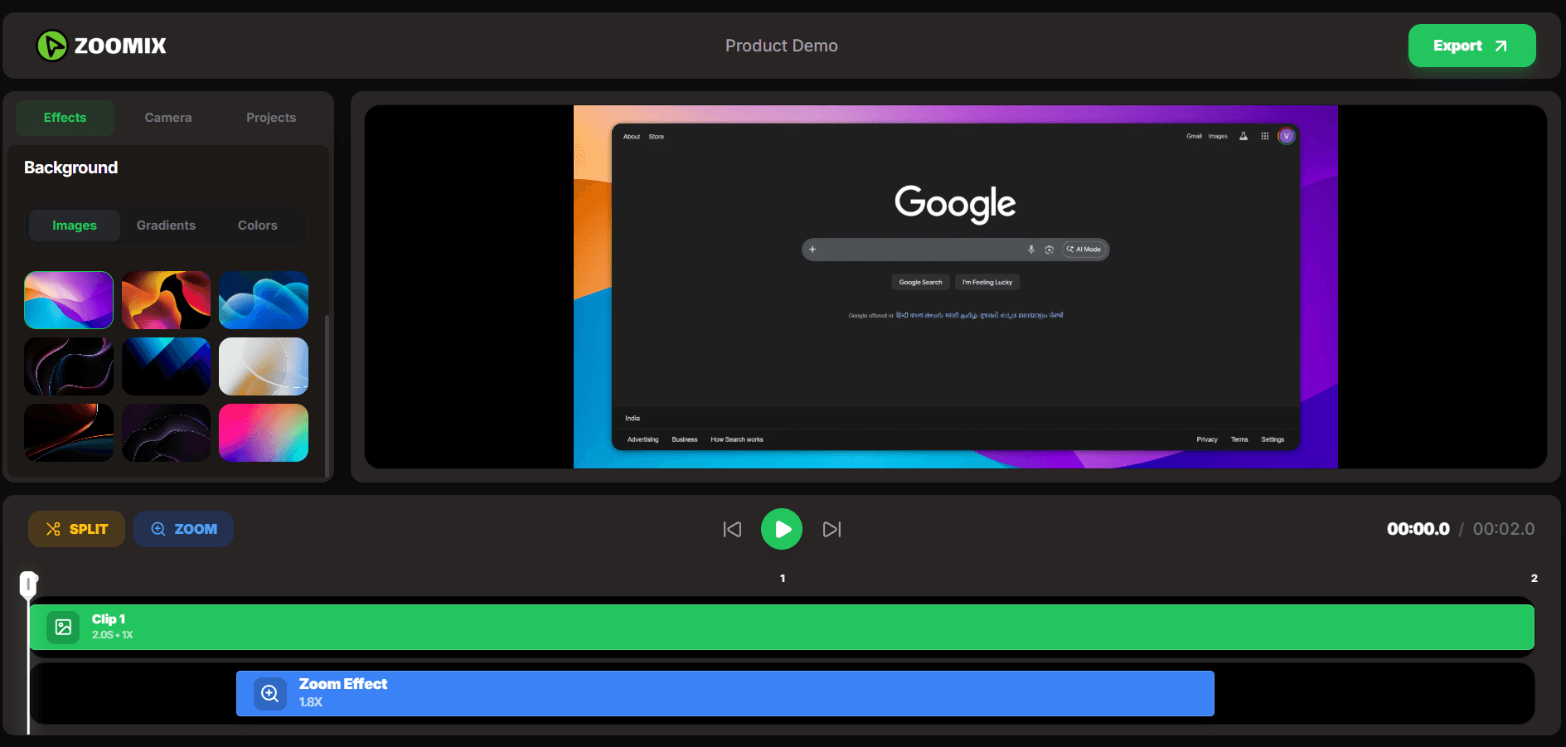Choose the blue waves background thumbnail
The width and height of the screenshot is (1566, 747).
tap(264, 300)
